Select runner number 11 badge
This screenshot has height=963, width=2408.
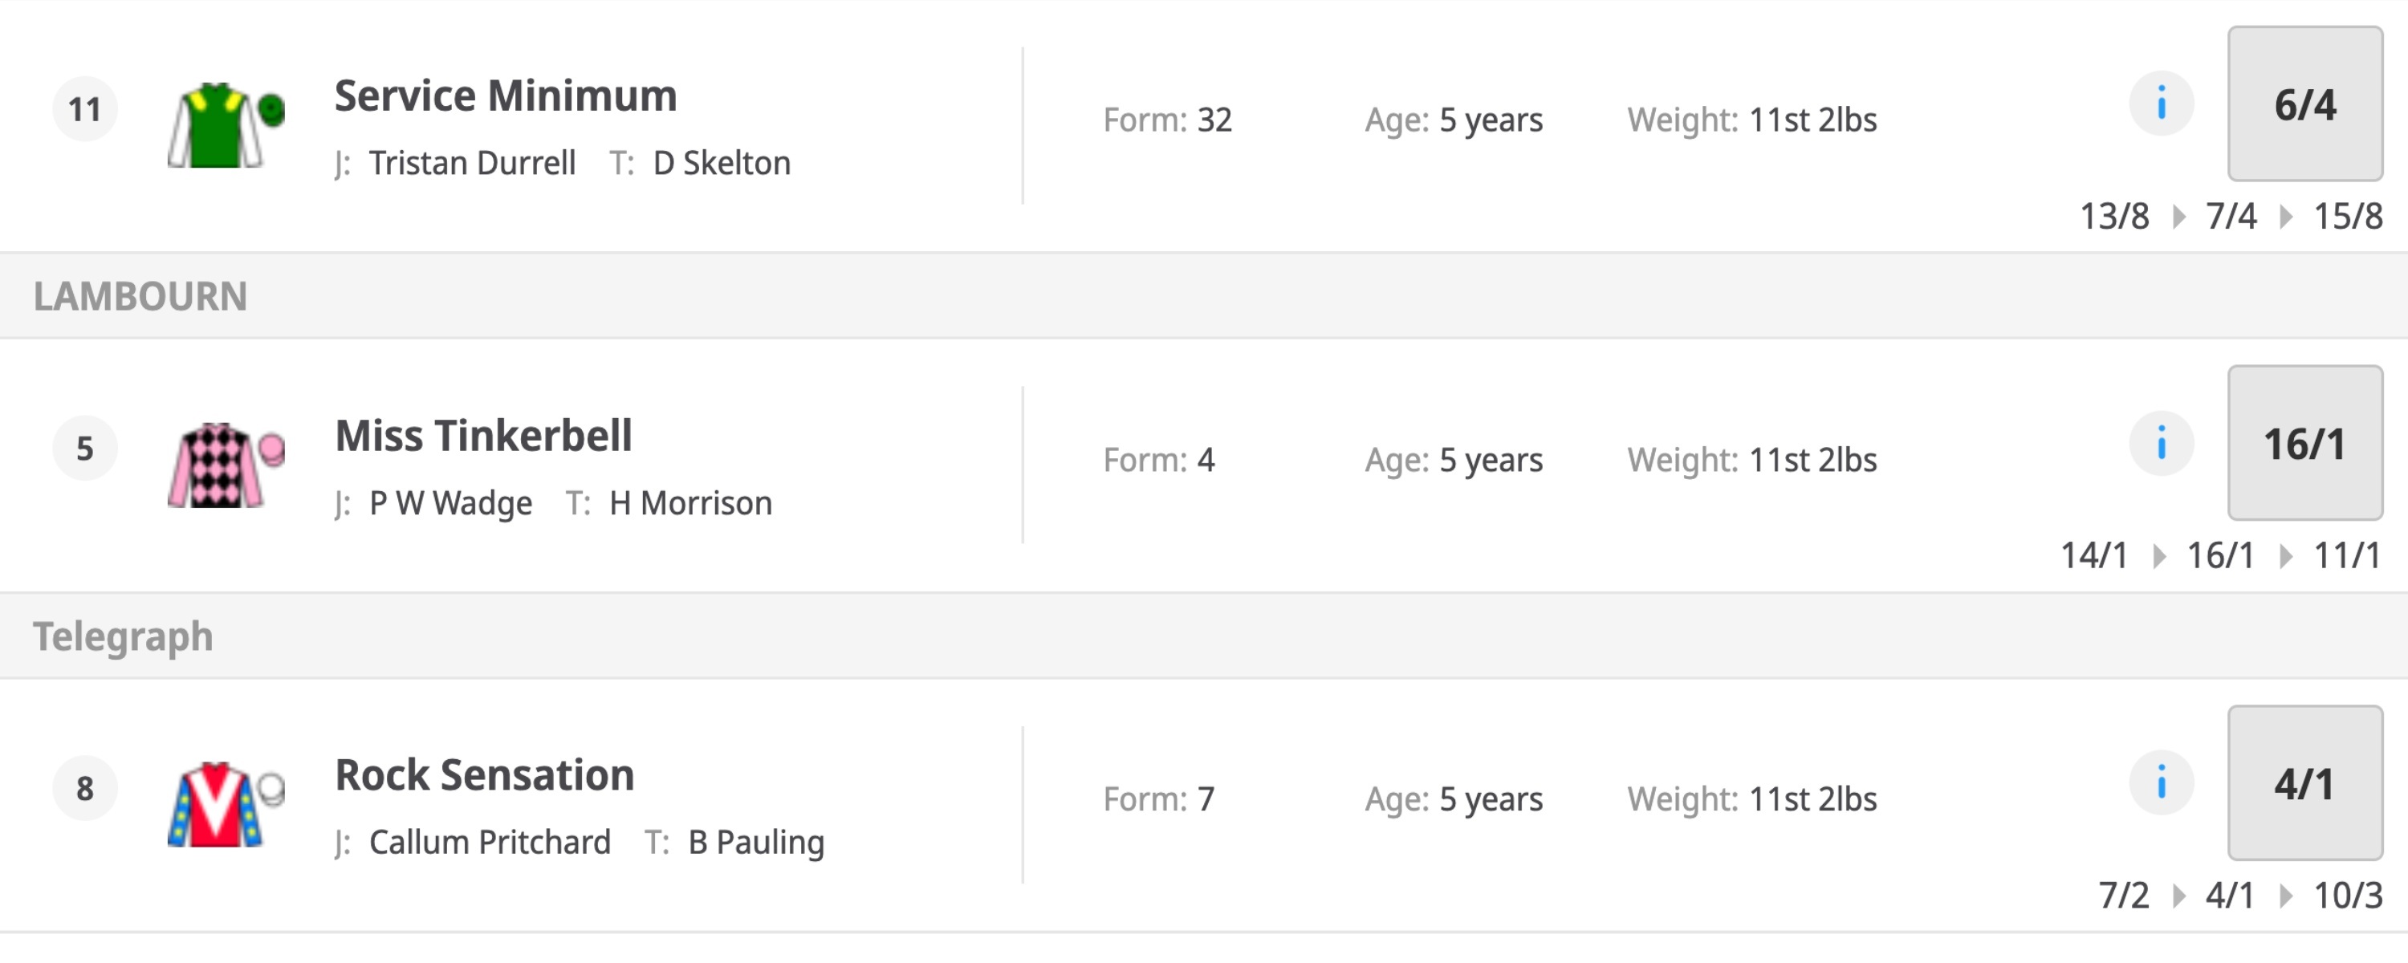click(85, 109)
